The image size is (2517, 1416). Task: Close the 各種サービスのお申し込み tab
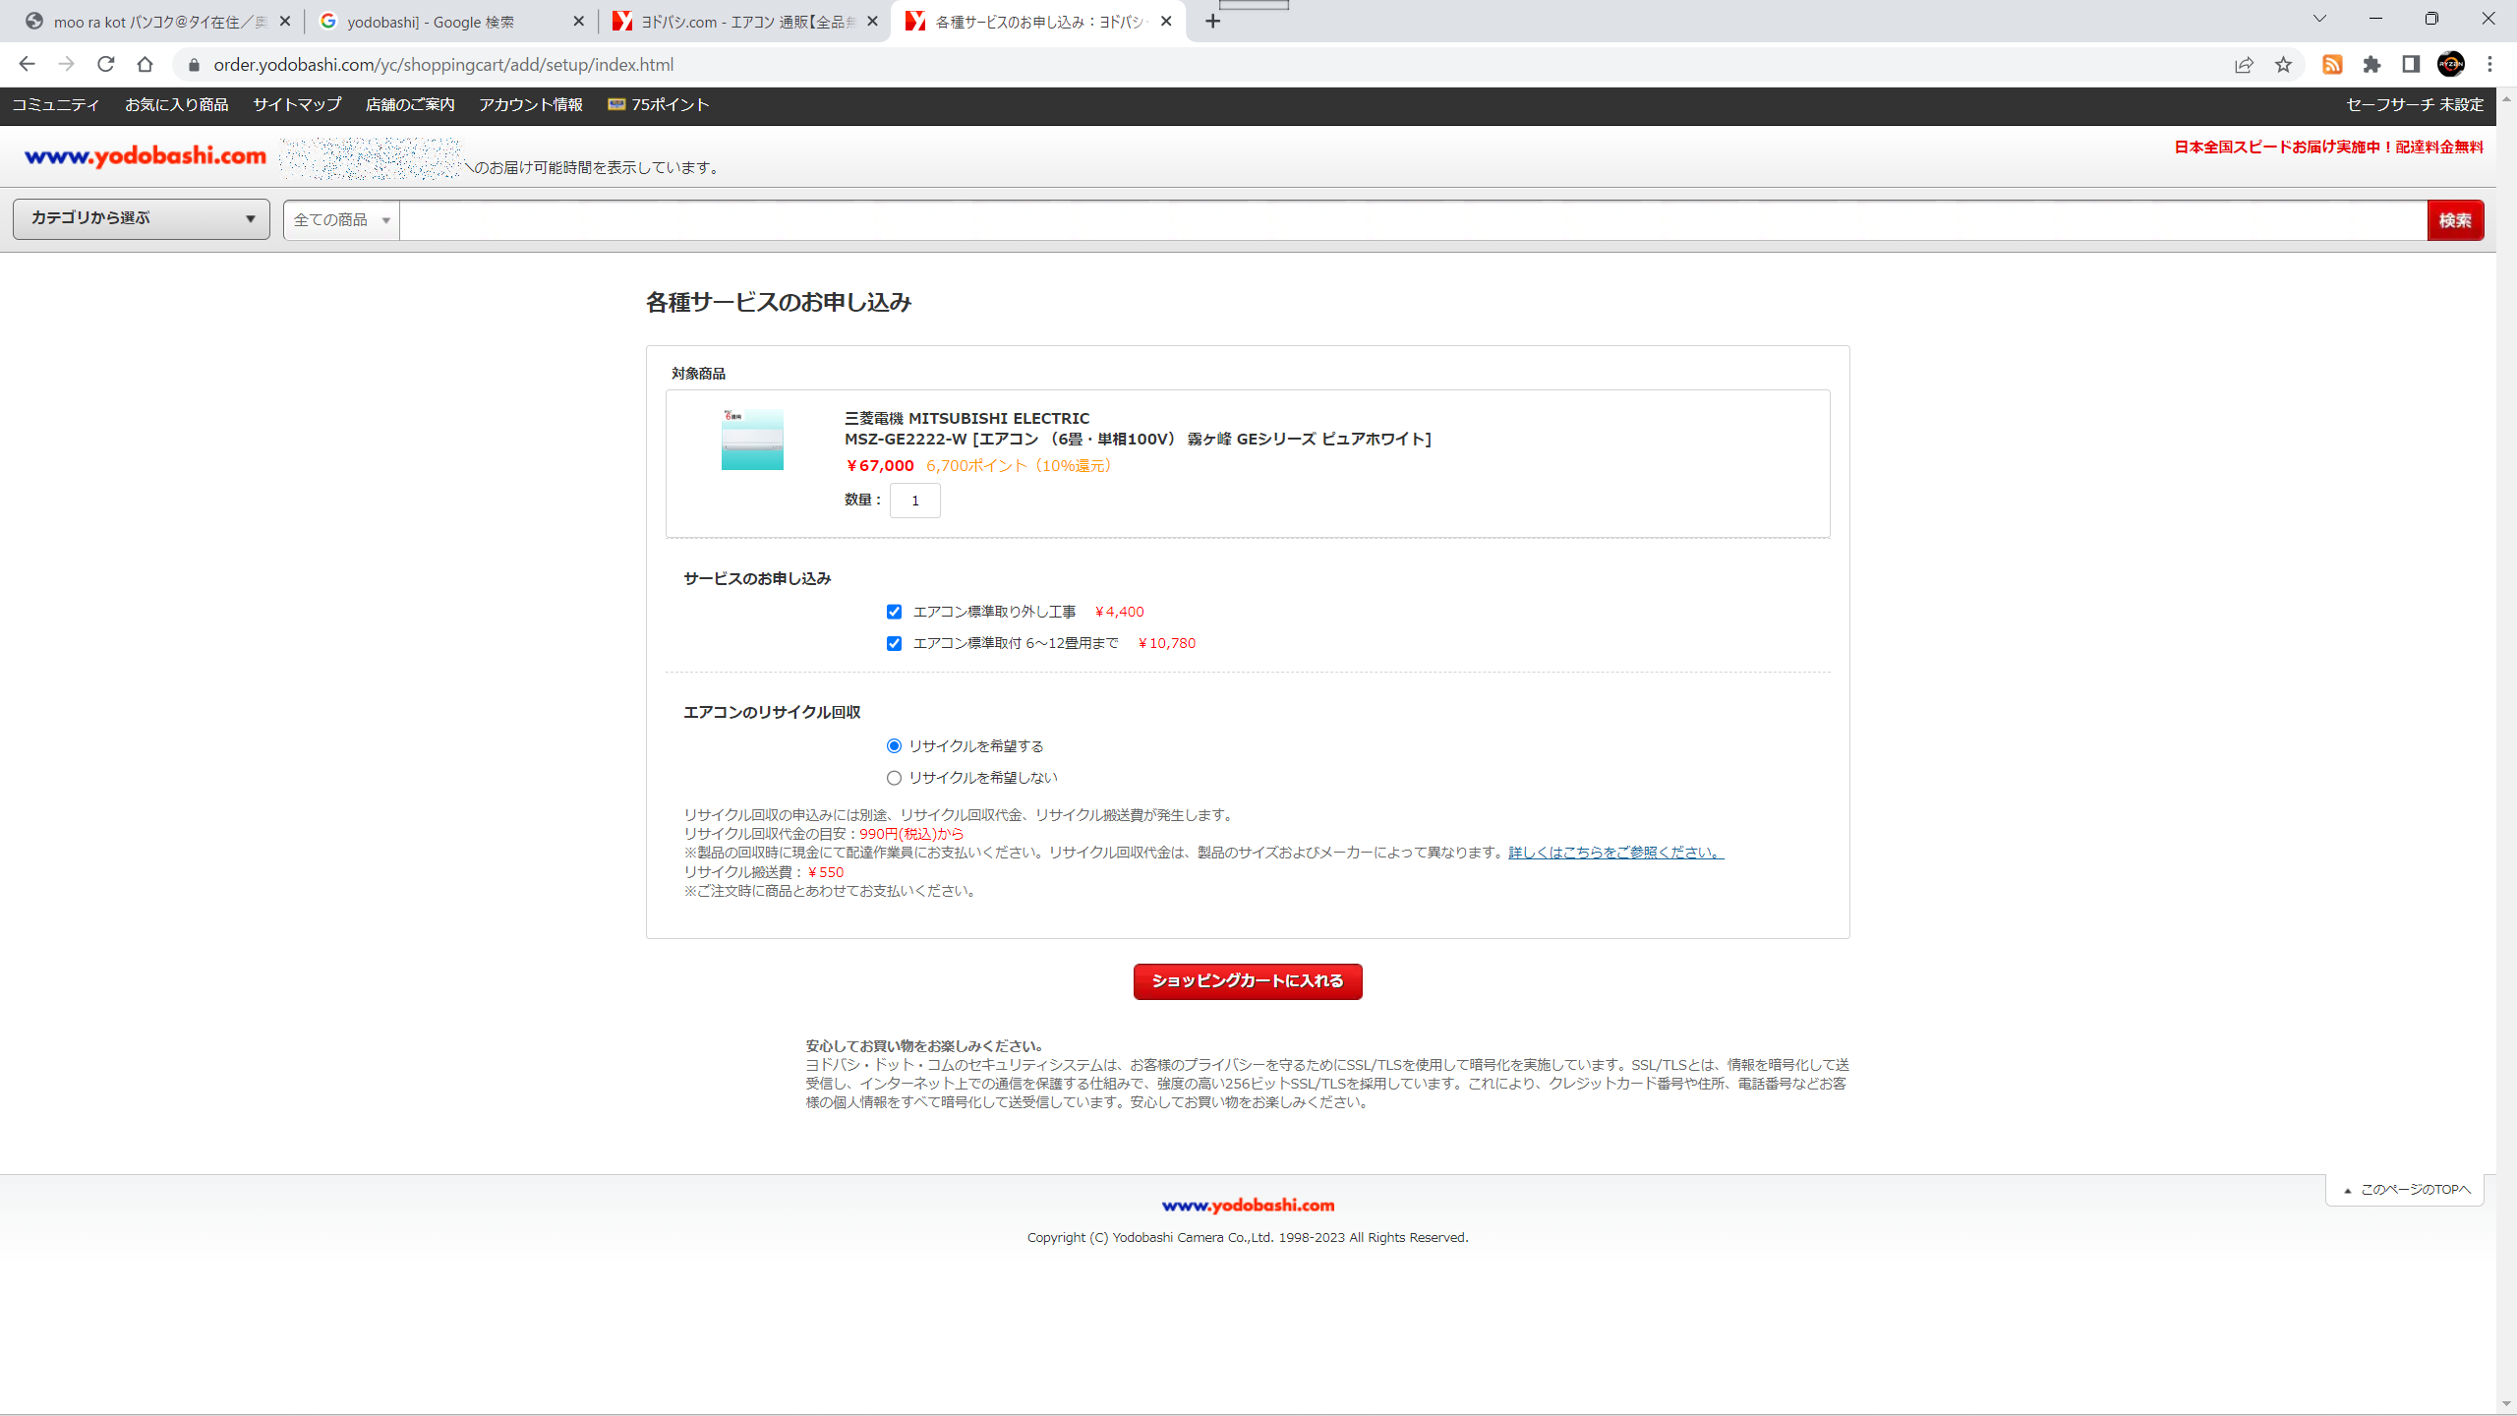coord(1166,21)
